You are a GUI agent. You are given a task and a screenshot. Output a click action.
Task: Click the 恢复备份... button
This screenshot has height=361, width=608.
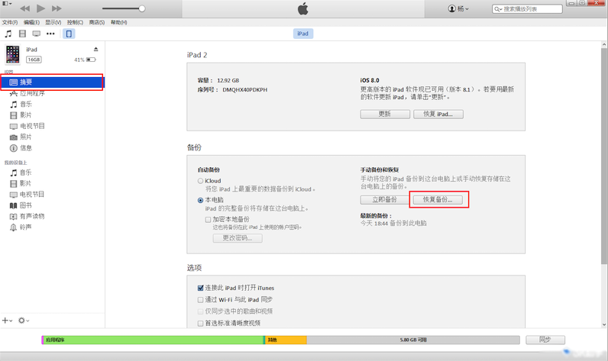click(x=438, y=200)
